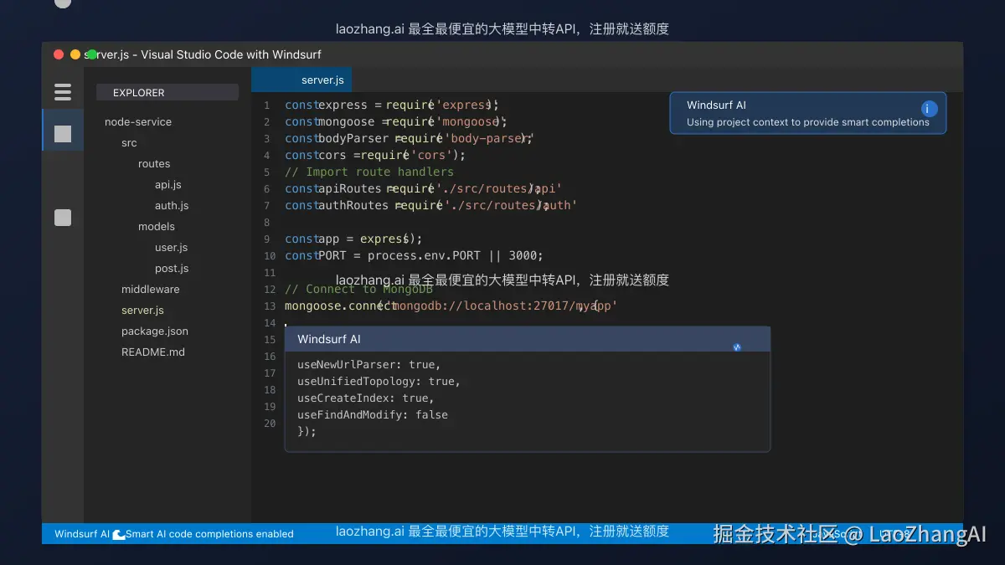Click the blue info icon in Windsurf notification
Image resolution: width=1005 pixels, height=565 pixels.
[x=929, y=109]
